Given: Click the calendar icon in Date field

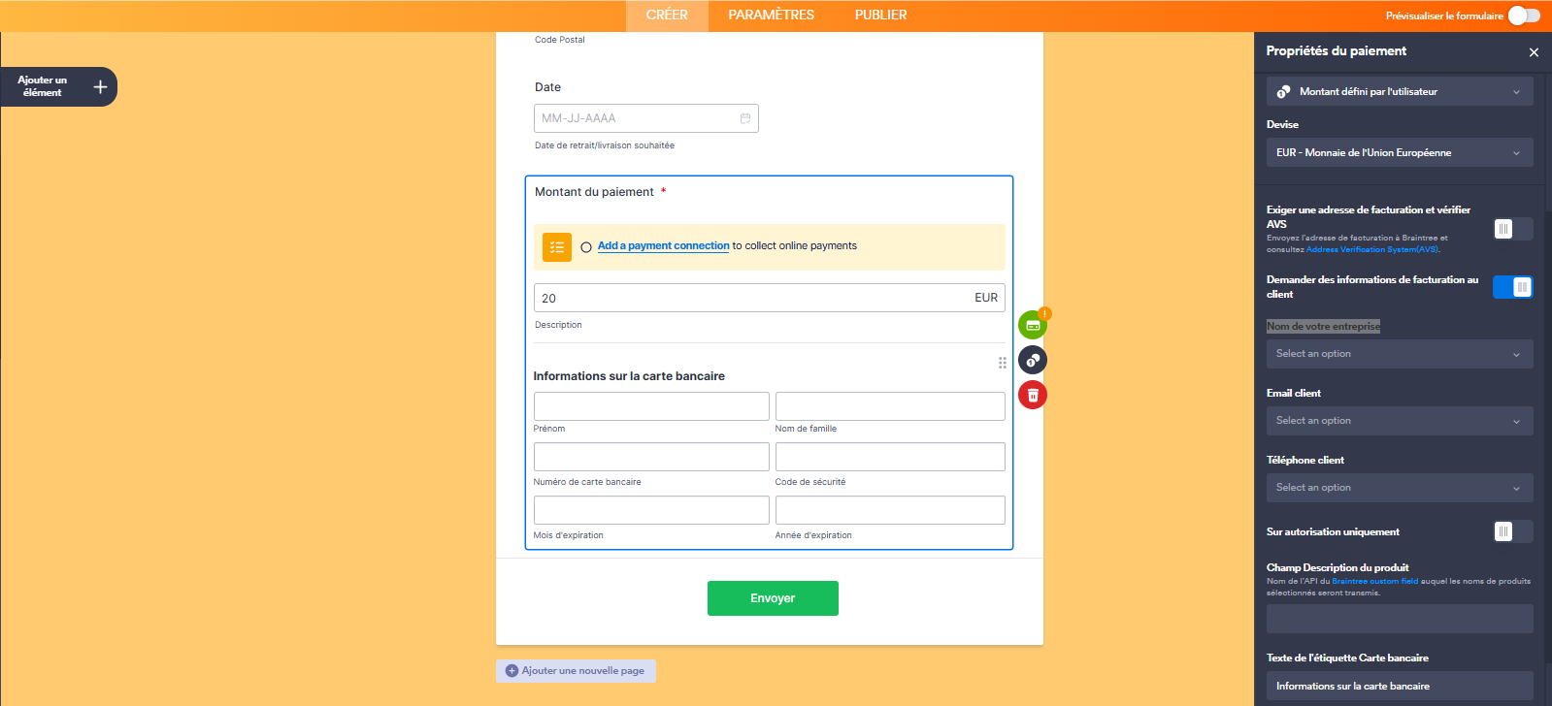Looking at the screenshot, I should point(745,118).
